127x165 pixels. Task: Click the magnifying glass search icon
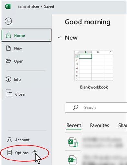(75, 107)
